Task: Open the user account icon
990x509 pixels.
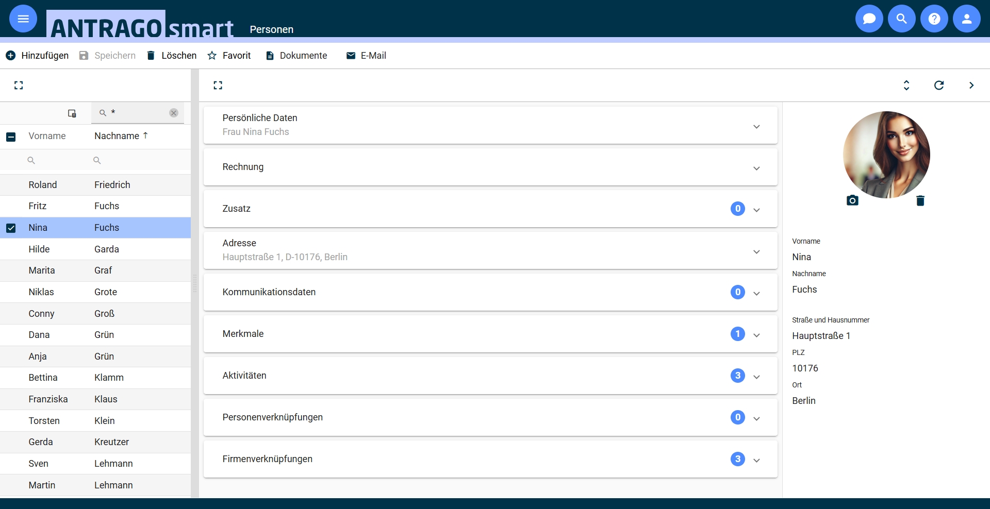Action: pyautogui.click(x=967, y=19)
